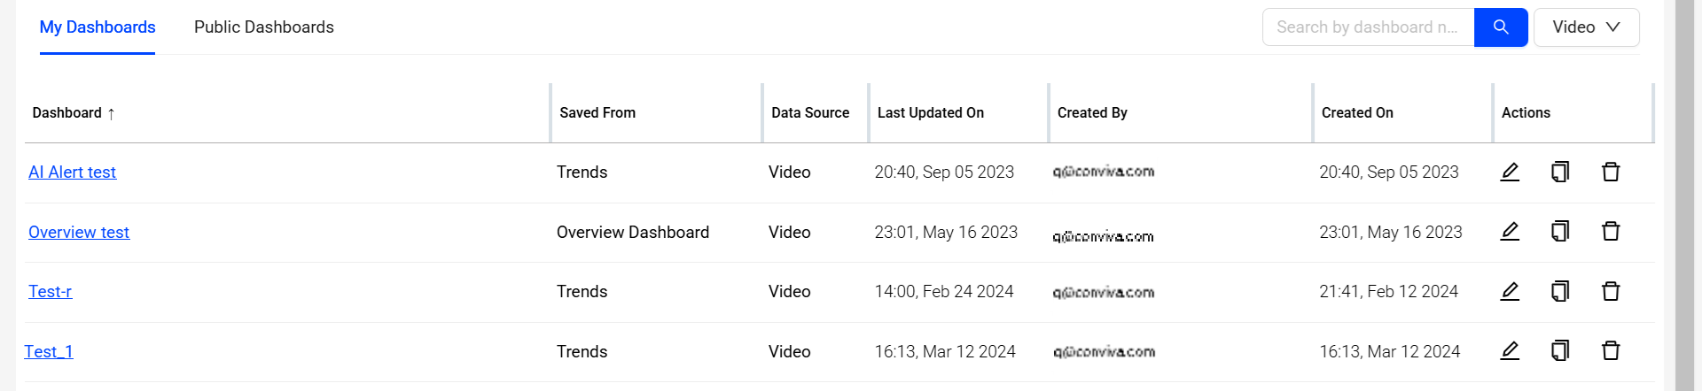1702x391 pixels.
Task: Delete the Test-r dashboard
Action: click(1611, 291)
